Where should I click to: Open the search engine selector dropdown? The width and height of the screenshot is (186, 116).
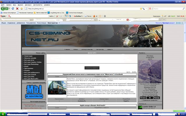point(152,9)
